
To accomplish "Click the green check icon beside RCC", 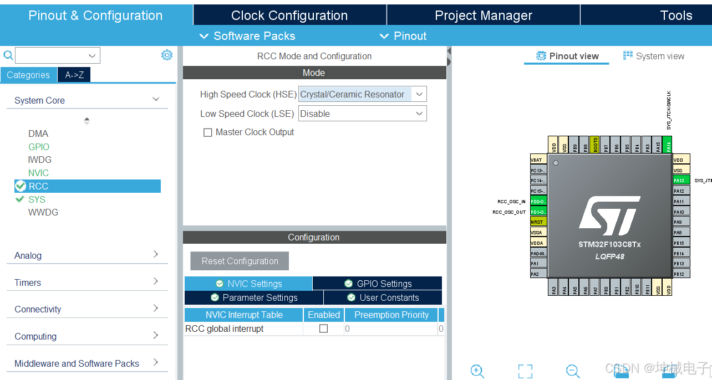I will tap(21, 186).
